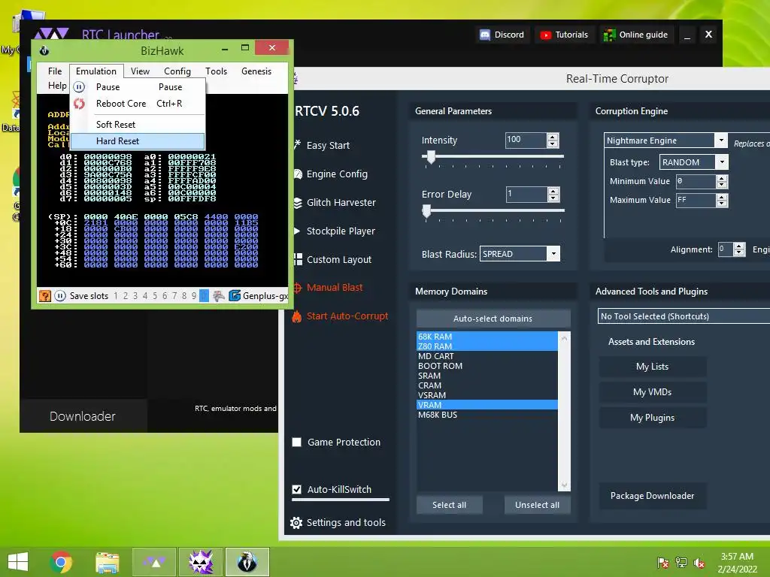
Task: Click the Select all button
Action: coord(450,505)
